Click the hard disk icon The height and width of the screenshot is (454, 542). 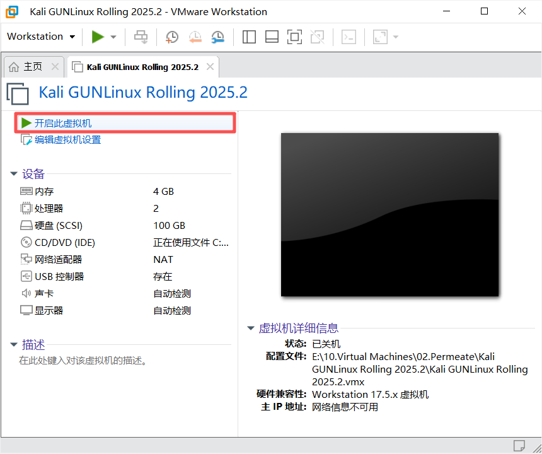click(x=26, y=226)
